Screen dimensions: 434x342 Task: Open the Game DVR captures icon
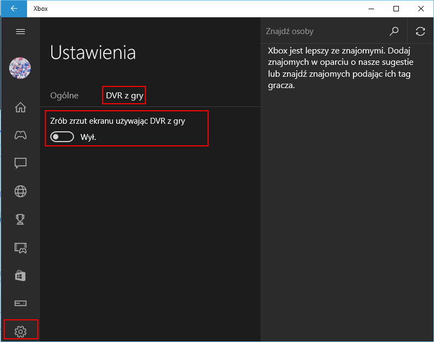tap(21, 248)
